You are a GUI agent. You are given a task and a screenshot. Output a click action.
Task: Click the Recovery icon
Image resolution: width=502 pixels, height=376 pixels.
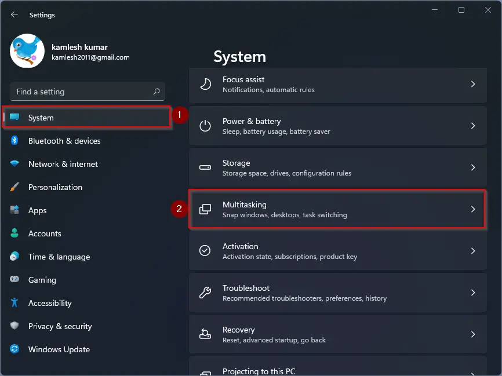pos(205,334)
